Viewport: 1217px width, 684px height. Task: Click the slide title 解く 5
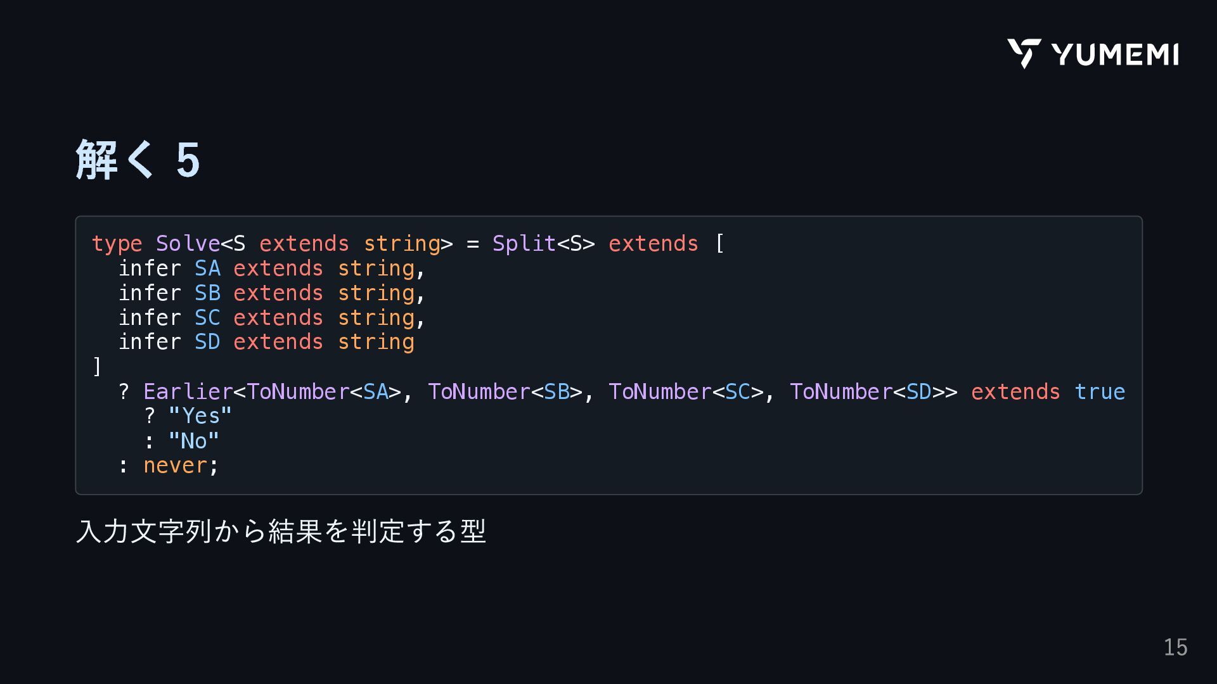click(x=138, y=160)
